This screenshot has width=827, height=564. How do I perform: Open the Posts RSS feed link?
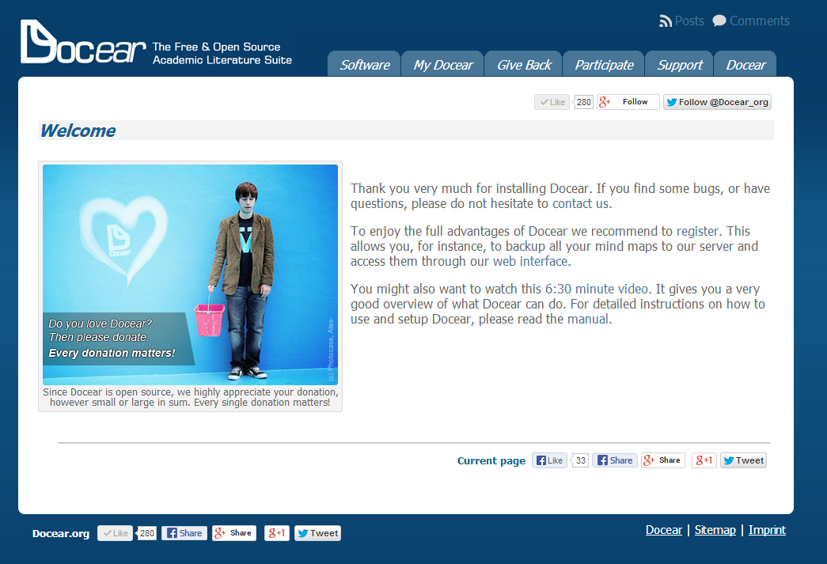[x=681, y=21]
